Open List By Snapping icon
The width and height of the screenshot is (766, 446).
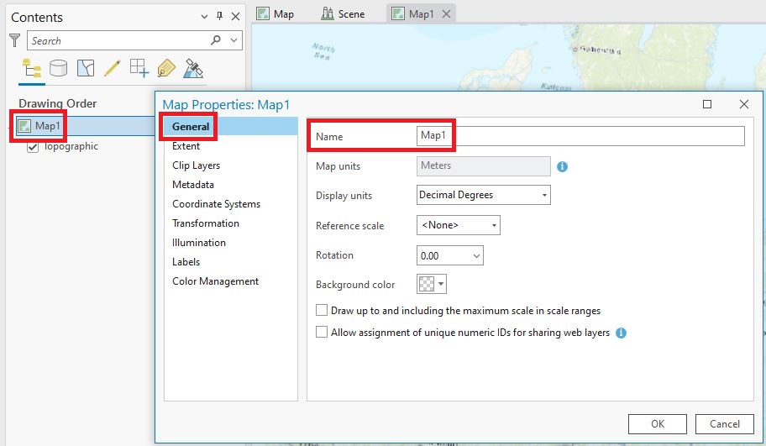pyautogui.click(x=139, y=68)
